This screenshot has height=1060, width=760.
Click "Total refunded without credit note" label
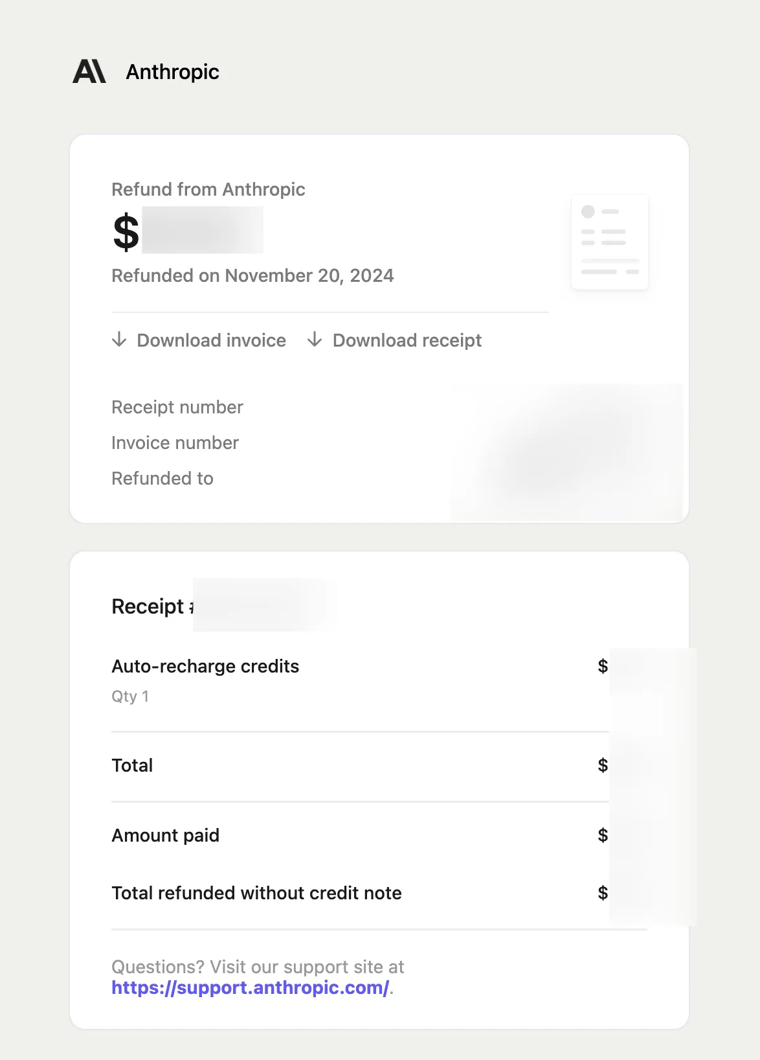(256, 893)
